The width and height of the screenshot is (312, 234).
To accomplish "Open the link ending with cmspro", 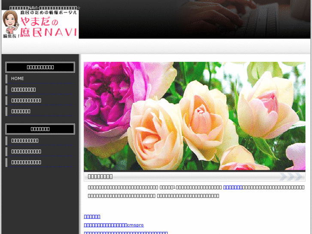I will tap(114, 225).
